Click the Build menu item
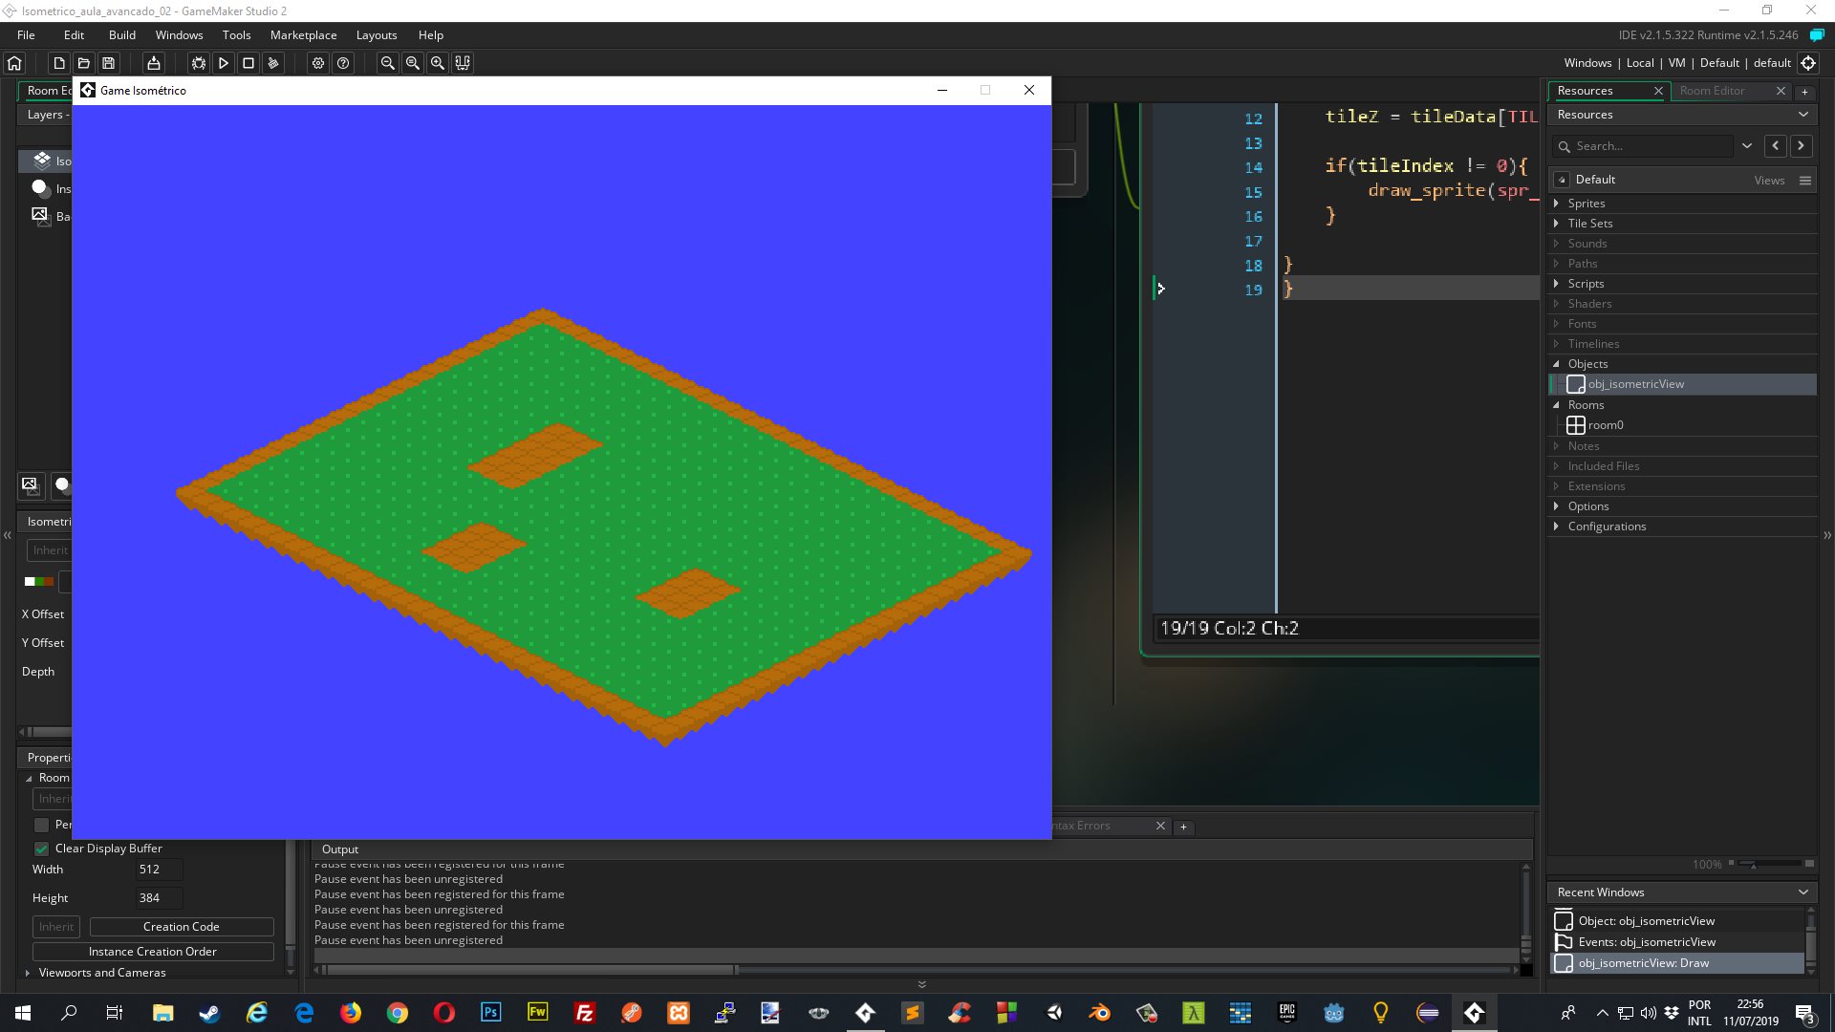Screen dimensions: 1835x1032 pos(121,34)
